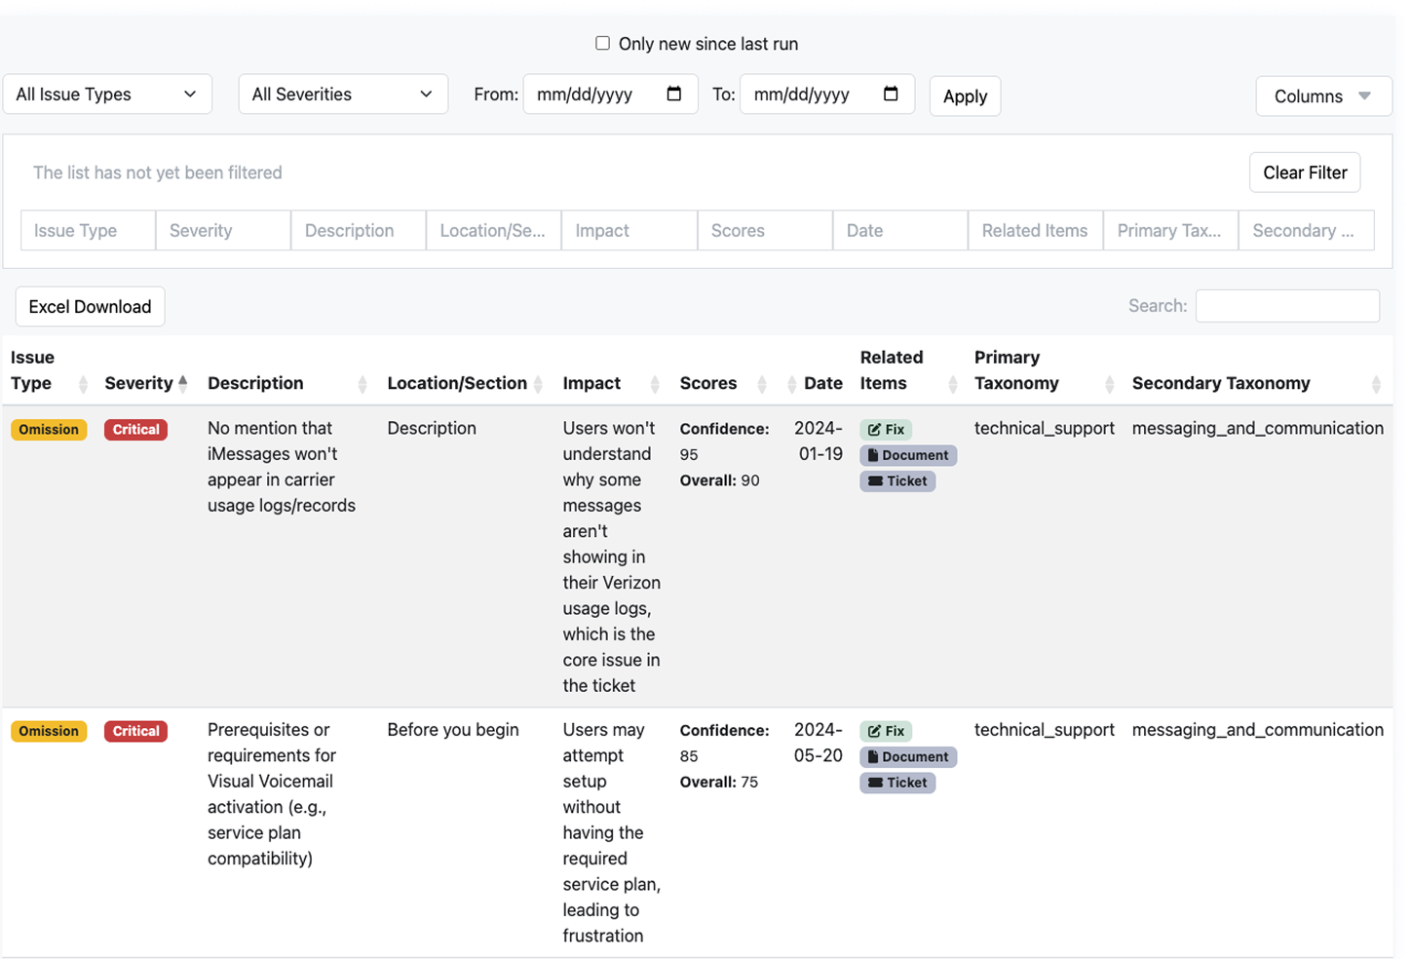Open Ticket badge in the Visual Voicemail row
1411x959 pixels.
point(897,783)
